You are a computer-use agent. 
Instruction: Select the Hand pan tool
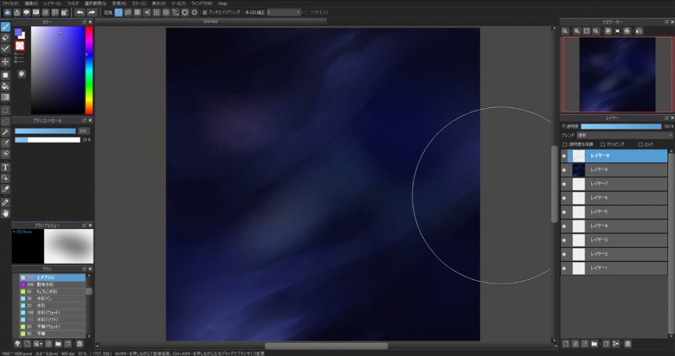click(5, 213)
